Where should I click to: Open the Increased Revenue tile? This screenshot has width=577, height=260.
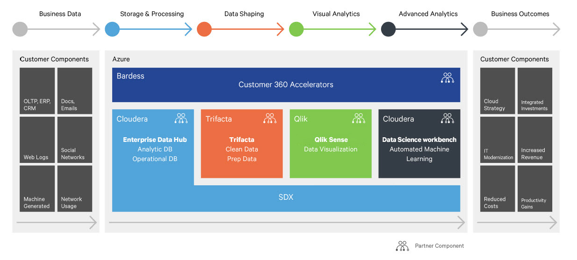coord(535,140)
